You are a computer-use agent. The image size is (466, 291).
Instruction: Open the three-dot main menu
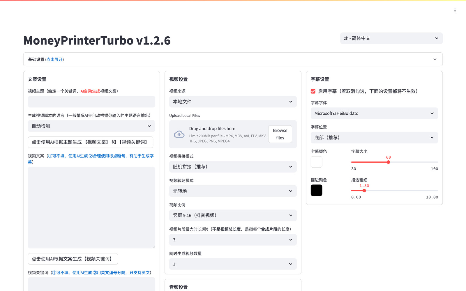pos(455,10)
